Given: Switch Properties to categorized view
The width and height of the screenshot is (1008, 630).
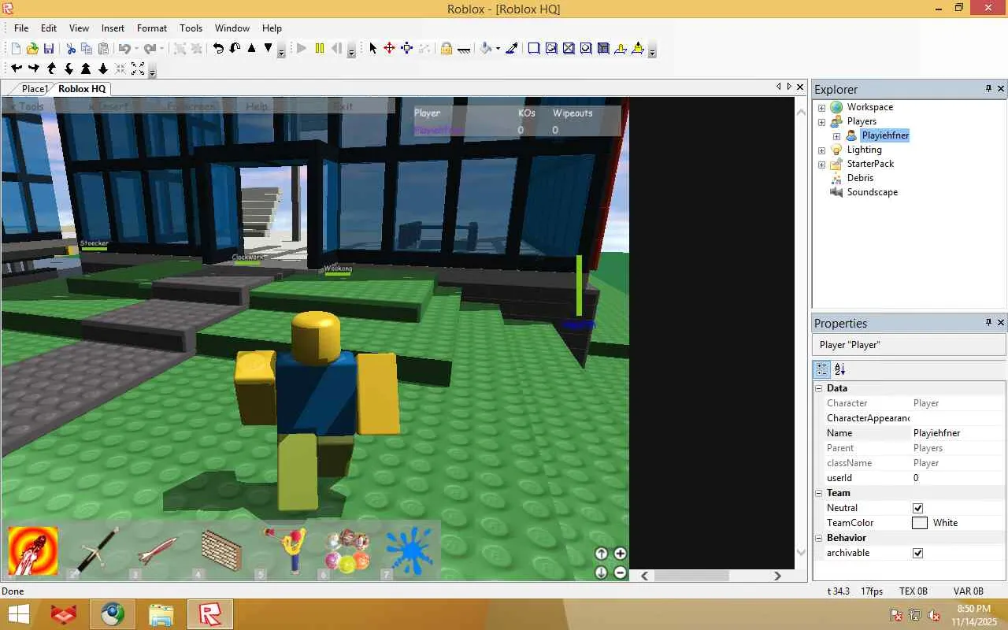Looking at the screenshot, I should tap(822, 369).
